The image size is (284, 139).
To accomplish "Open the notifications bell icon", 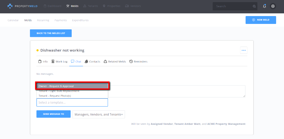I will click(x=264, y=6).
